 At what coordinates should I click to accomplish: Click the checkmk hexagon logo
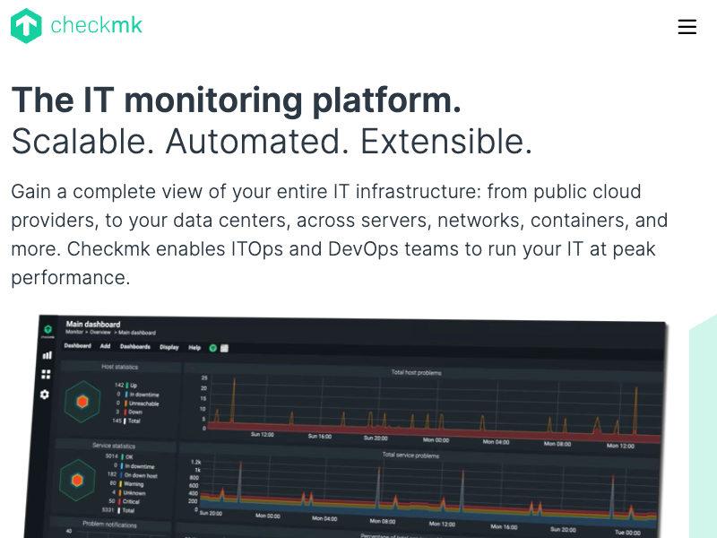coord(26,26)
